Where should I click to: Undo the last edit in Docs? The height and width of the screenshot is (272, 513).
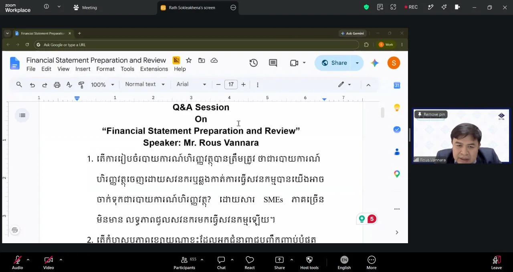32,85
